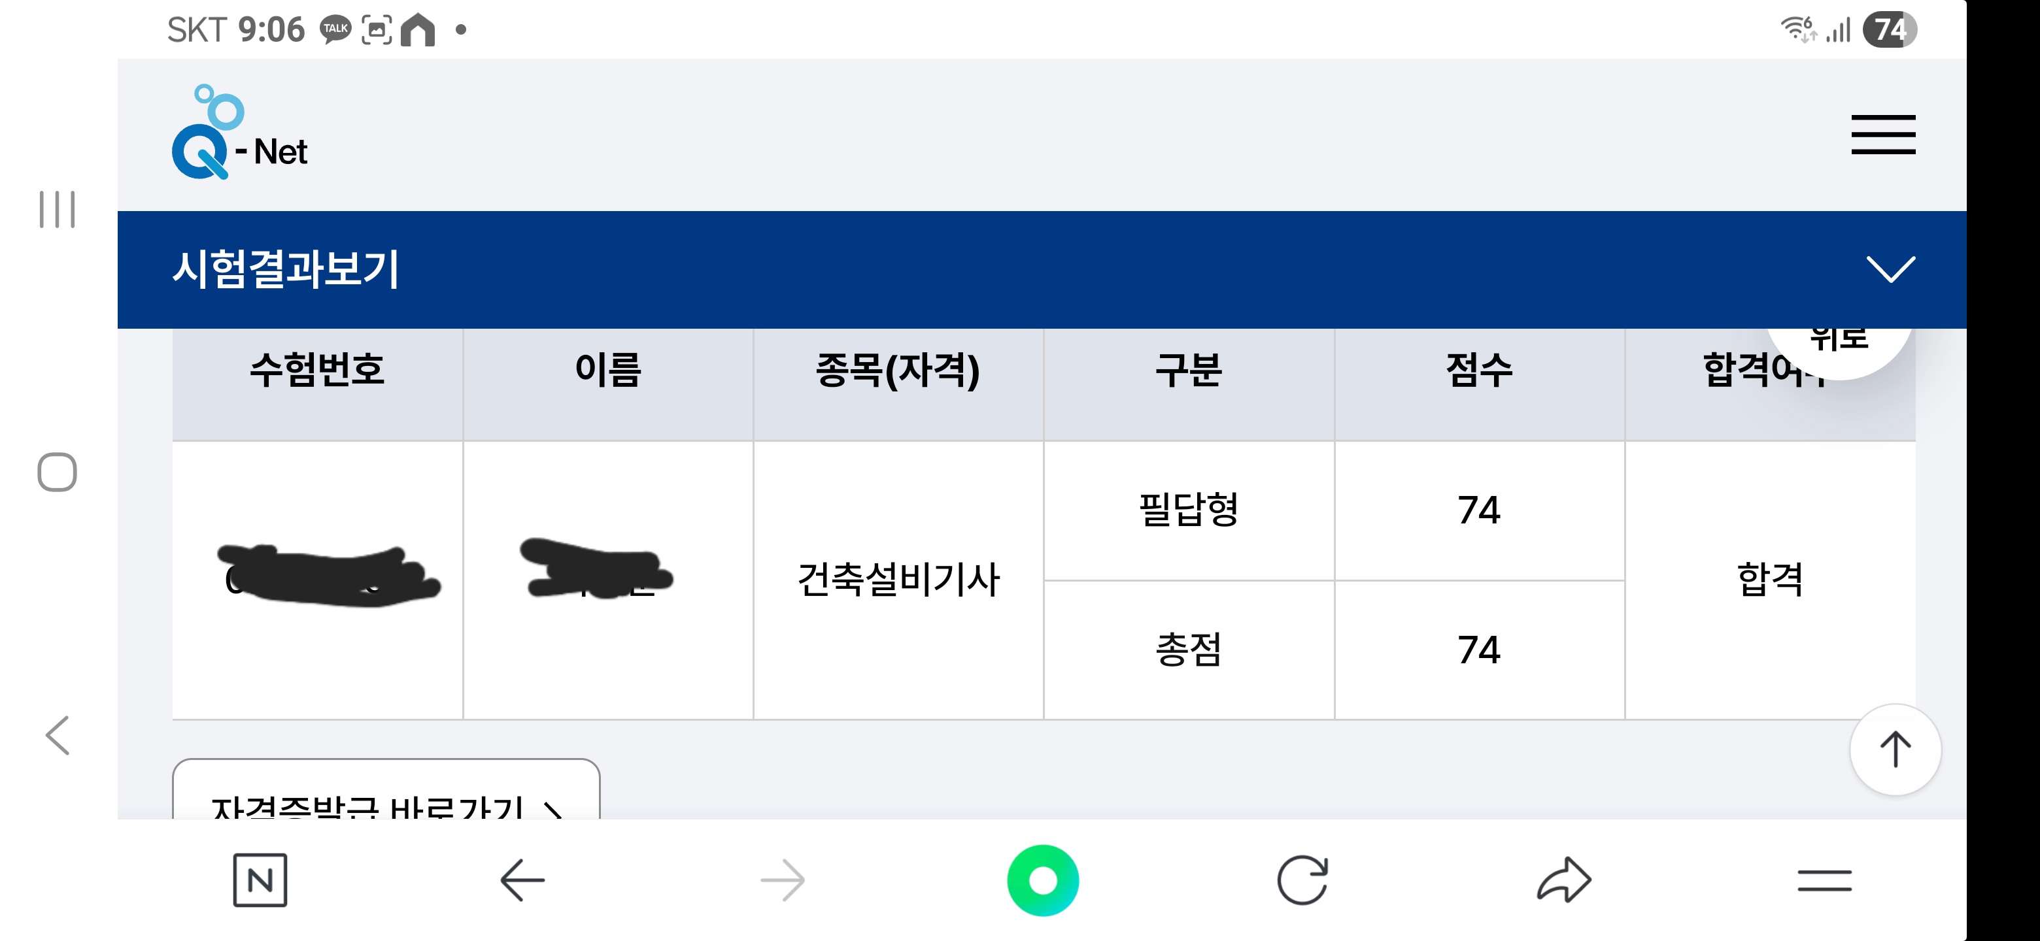
Task: Tap the browser forward arrow
Action: 783,880
